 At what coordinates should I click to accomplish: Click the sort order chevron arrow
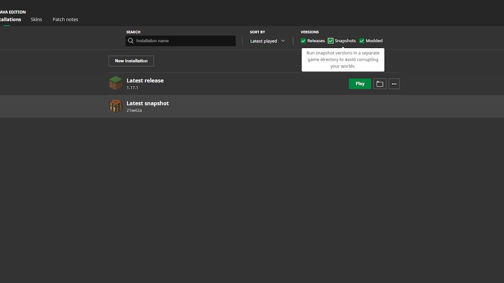(283, 41)
